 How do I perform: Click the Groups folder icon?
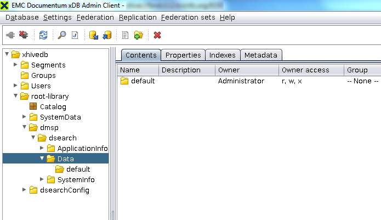(25, 75)
